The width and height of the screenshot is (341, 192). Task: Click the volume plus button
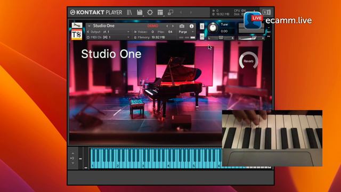point(263,38)
